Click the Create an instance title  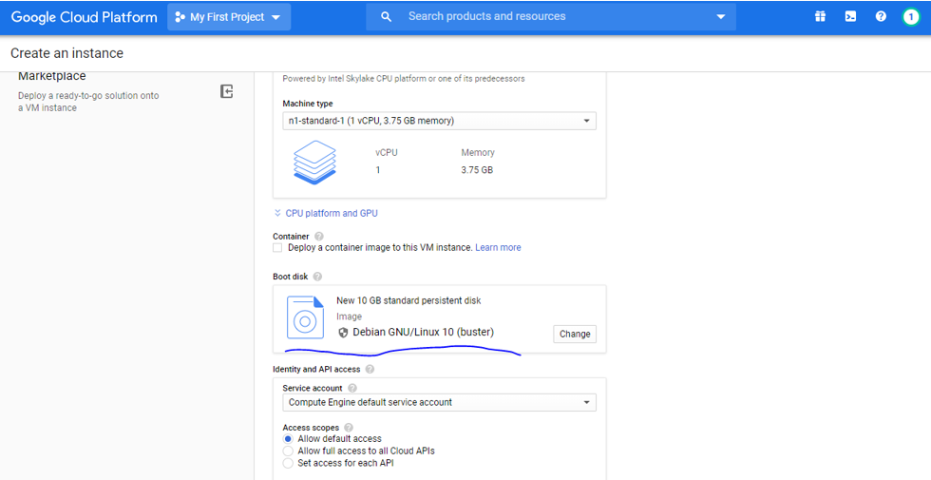coord(67,53)
